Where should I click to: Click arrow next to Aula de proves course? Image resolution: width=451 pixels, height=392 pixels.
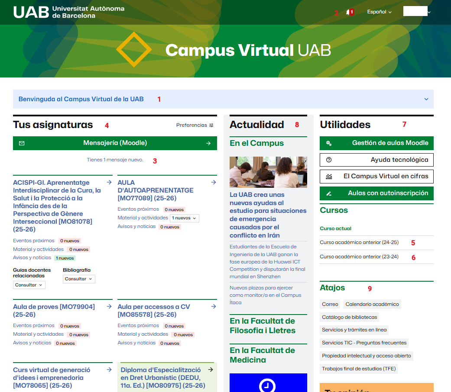click(109, 306)
